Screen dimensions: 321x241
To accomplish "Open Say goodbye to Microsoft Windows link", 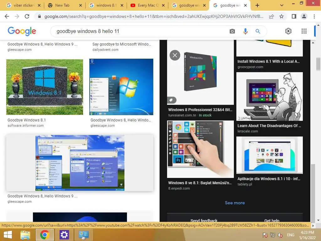I will tap(122, 44).
